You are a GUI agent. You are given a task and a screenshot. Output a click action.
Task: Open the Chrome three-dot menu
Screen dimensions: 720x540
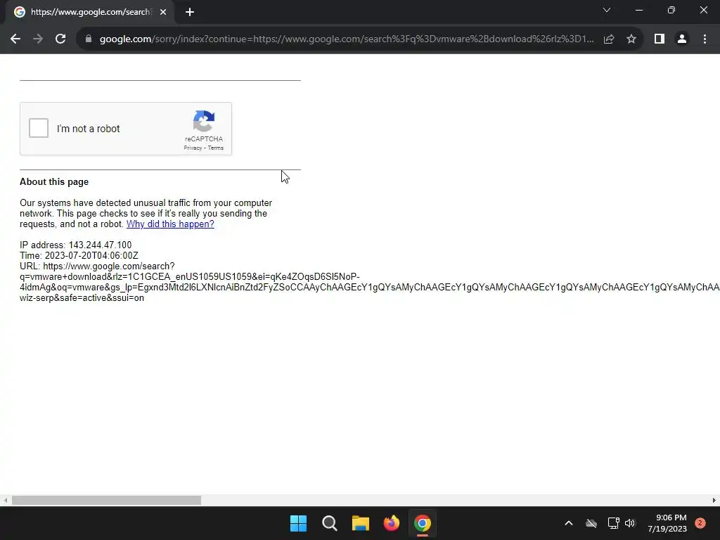pyautogui.click(x=705, y=39)
